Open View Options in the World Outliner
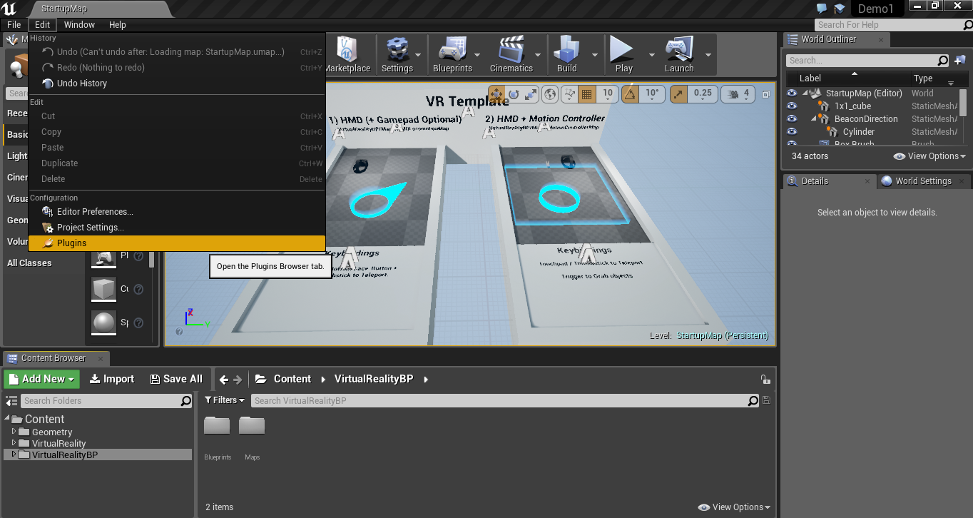973x518 pixels. (927, 156)
